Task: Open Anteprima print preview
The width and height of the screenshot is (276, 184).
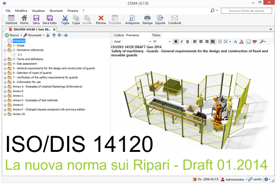Action: click(x=132, y=19)
